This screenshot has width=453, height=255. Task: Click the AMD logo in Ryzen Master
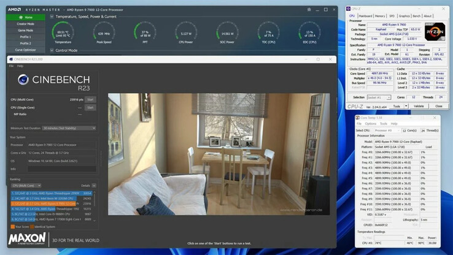(14, 10)
